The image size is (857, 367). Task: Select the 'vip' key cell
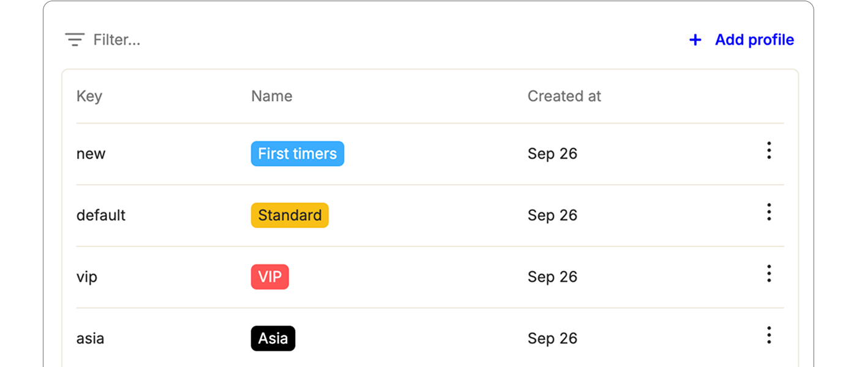pos(87,276)
